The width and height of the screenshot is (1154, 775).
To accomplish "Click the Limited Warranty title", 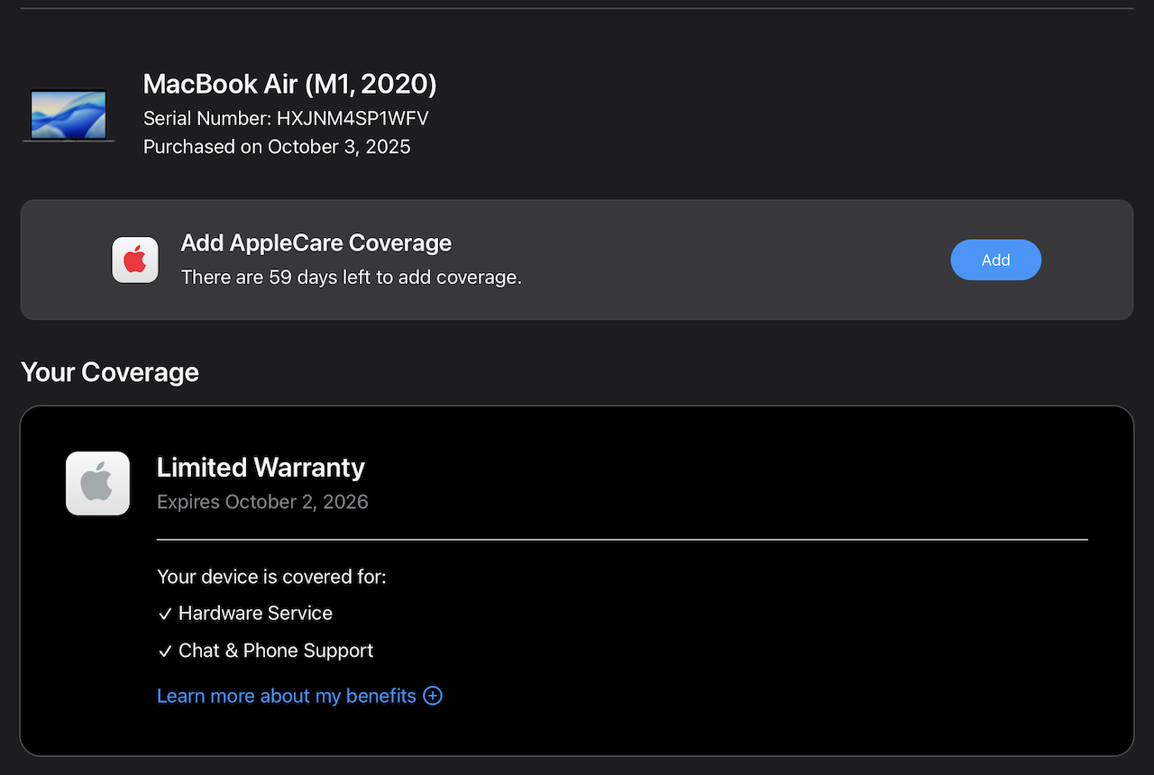I will 261,468.
